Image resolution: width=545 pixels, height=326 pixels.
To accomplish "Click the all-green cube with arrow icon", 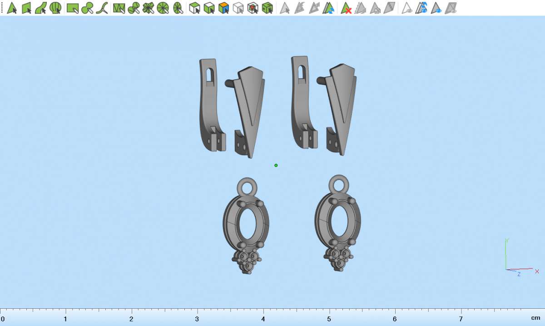I will tap(268, 8).
